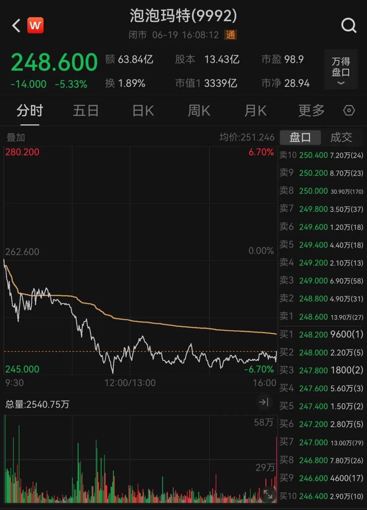Select 卖6 row at 249.600
This screenshot has height=510, width=367.
tap(321, 227)
